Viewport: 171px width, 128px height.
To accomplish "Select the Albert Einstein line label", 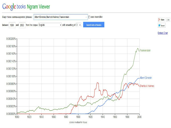I will [146, 78].
